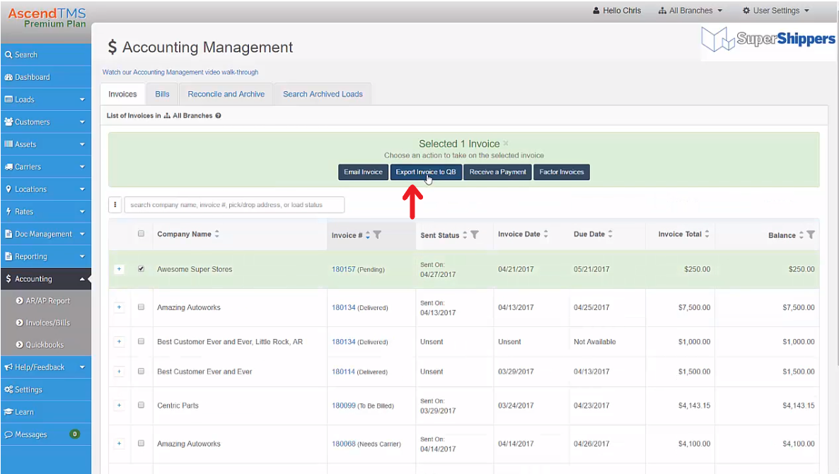839x474 pixels.
Task: Click Export Invoice to QB
Action: point(426,172)
